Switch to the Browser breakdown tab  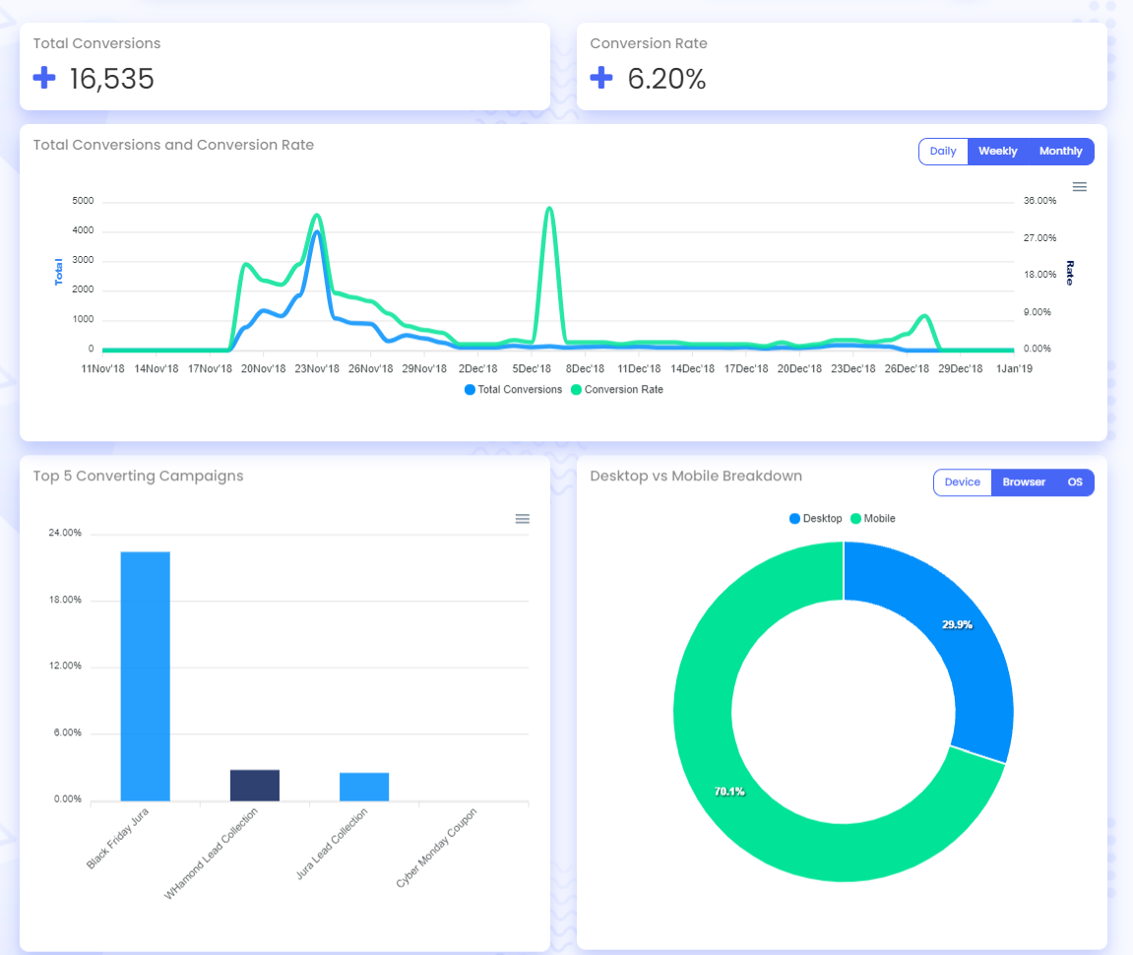coord(1024,481)
